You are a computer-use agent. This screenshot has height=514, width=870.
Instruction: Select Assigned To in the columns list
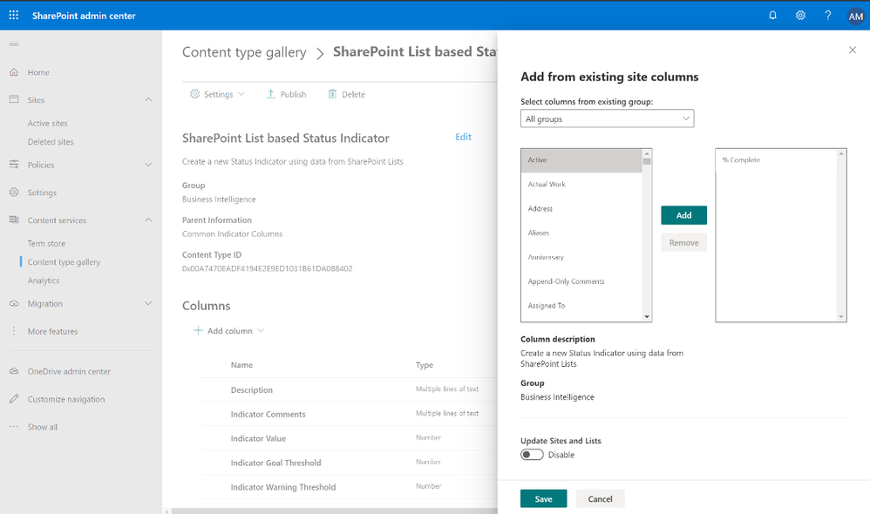(x=581, y=306)
